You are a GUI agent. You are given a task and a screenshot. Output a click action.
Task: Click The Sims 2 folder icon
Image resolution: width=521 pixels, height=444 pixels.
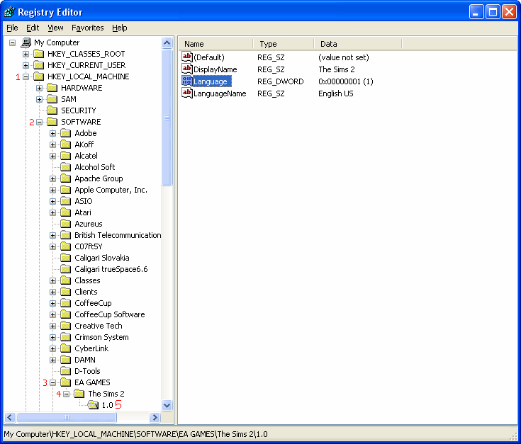coord(79,394)
